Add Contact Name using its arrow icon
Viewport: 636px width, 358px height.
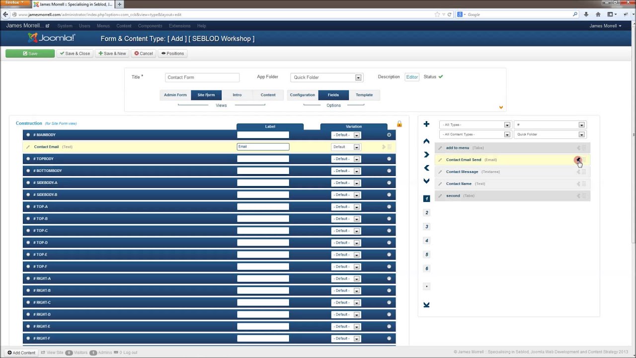[x=578, y=183]
